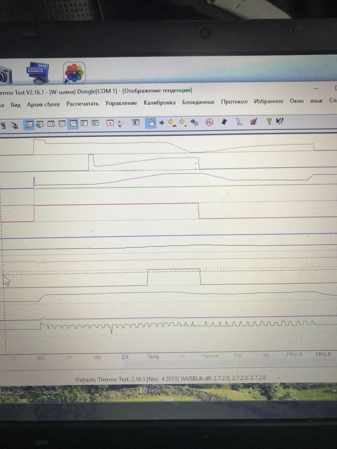Open the Окно menu

click(x=297, y=101)
